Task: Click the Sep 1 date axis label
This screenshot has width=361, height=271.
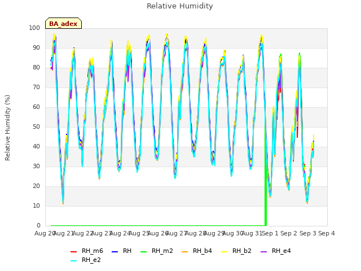Action: tap(270, 233)
